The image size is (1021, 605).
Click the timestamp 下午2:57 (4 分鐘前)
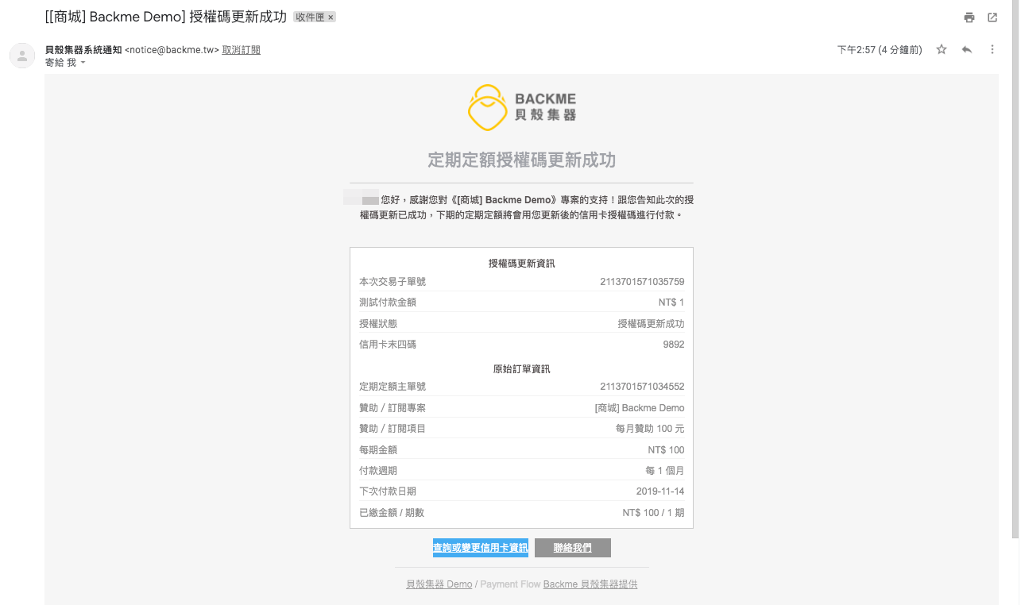click(880, 50)
